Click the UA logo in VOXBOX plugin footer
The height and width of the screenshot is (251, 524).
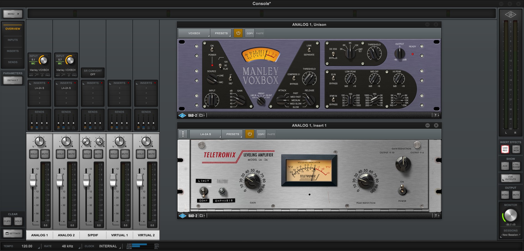click(182, 115)
